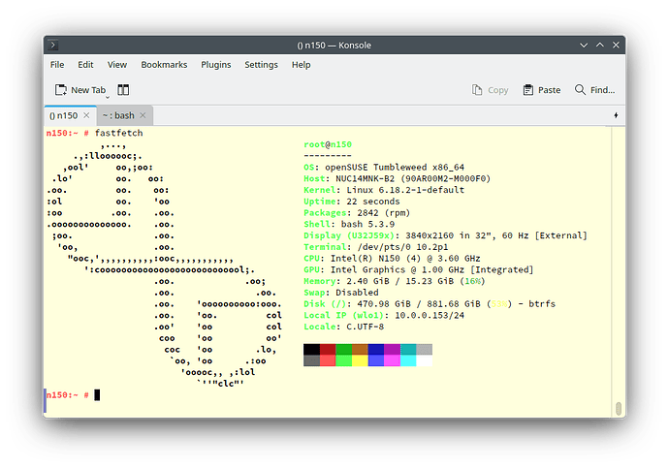Viewport: 669px width, 468px height.
Task: Click 'Intel Graphics' GPU text
Action: pyautogui.click(x=367, y=269)
